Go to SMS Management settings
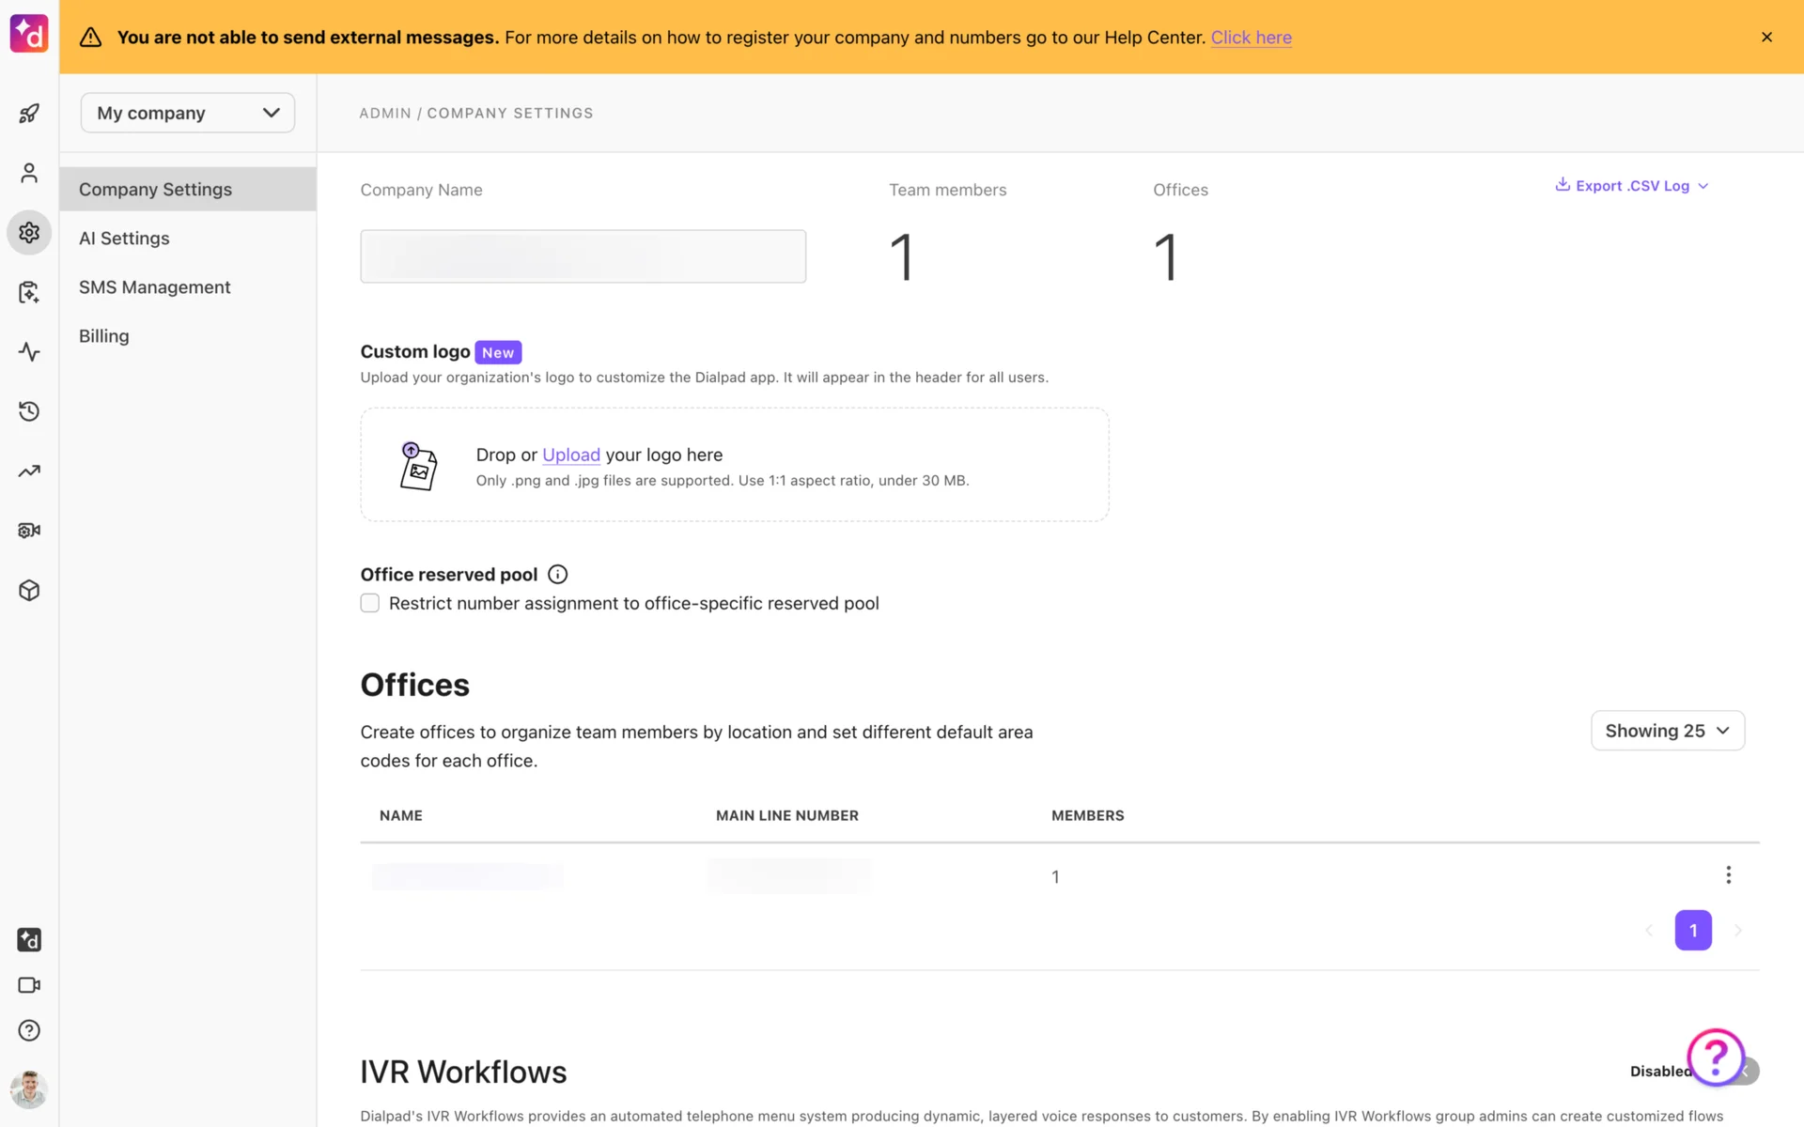The height and width of the screenshot is (1127, 1804). (x=154, y=287)
